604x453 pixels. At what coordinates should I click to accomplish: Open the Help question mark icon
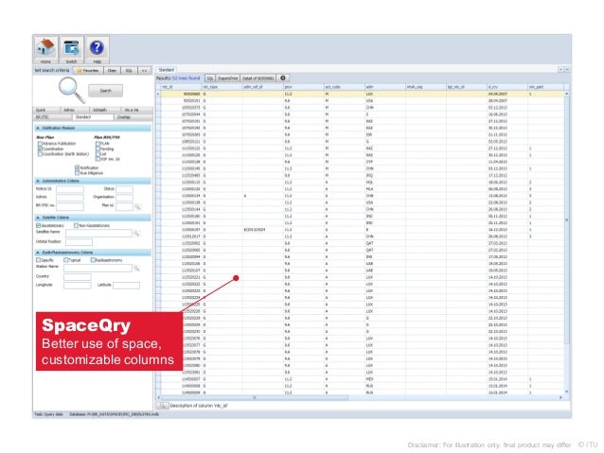pyautogui.click(x=97, y=49)
